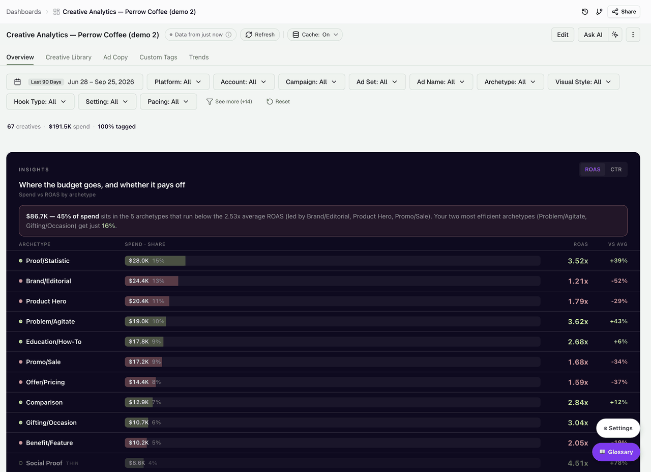Open the Cache On dropdown
651x472 pixels.
[315, 35]
